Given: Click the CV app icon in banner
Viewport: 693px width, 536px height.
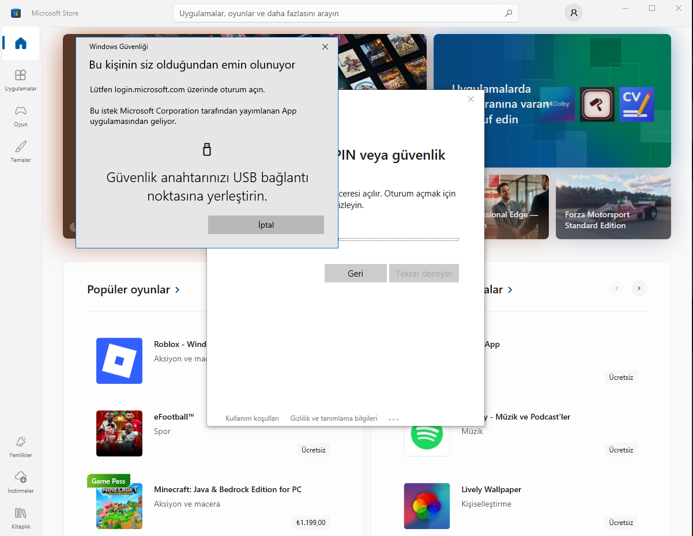Looking at the screenshot, I should click(x=636, y=104).
